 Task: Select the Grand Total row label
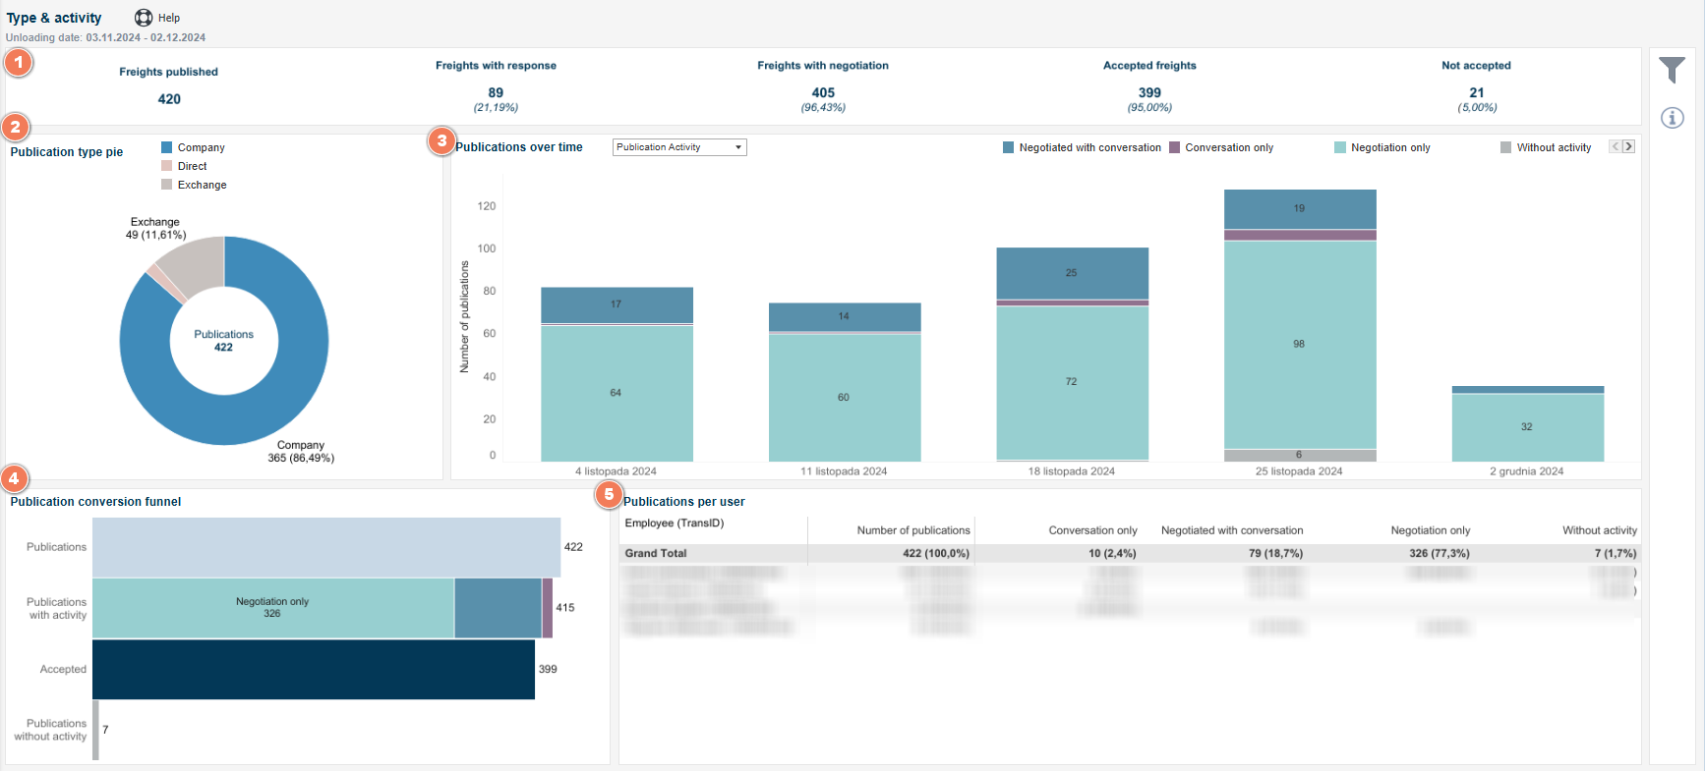[x=656, y=554]
